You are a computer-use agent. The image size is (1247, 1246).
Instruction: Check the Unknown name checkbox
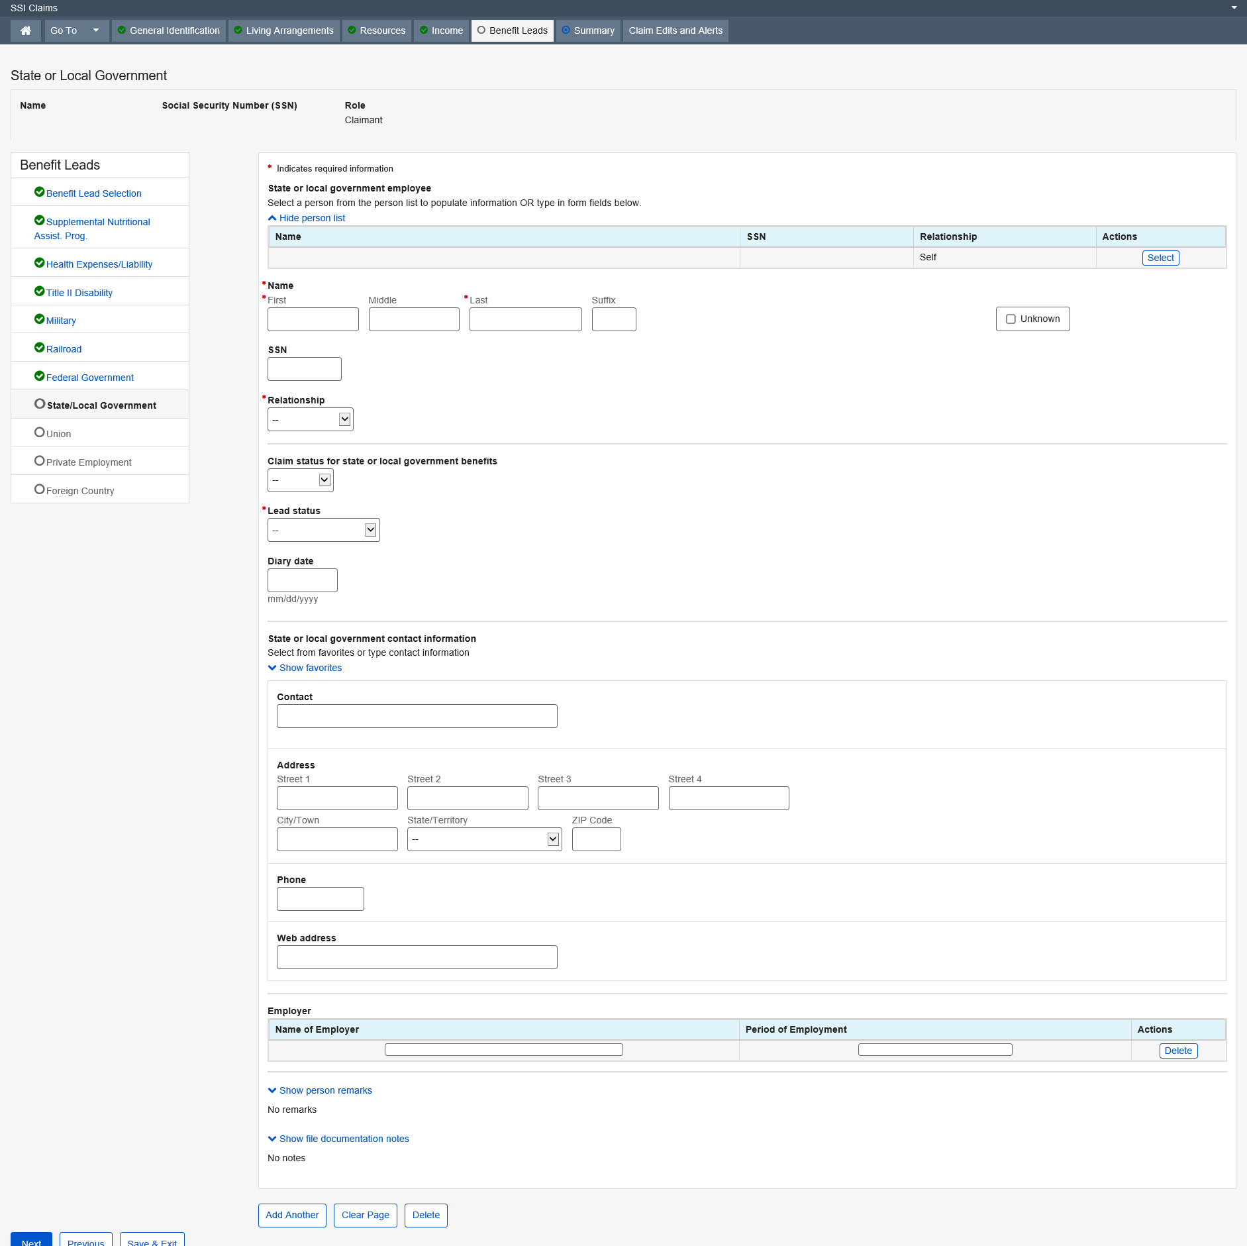click(x=1011, y=319)
